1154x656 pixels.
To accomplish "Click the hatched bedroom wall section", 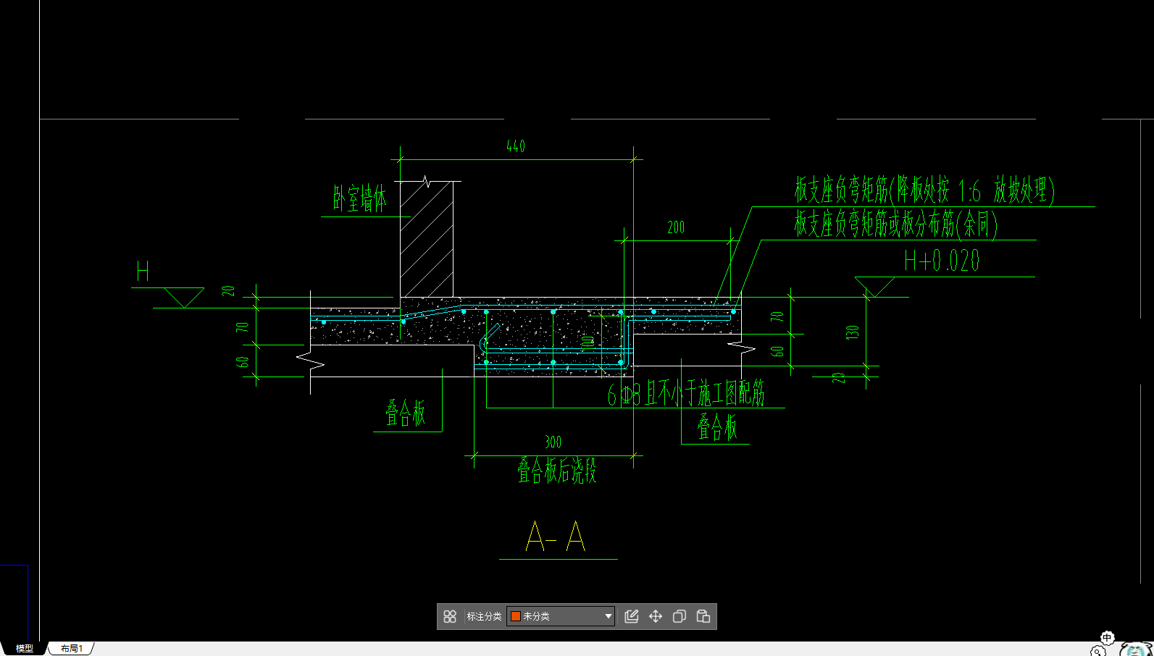I will (427, 239).
